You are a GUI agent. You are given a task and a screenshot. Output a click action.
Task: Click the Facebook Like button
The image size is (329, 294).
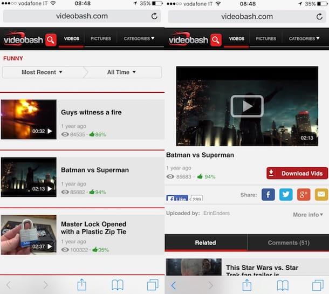177,198
